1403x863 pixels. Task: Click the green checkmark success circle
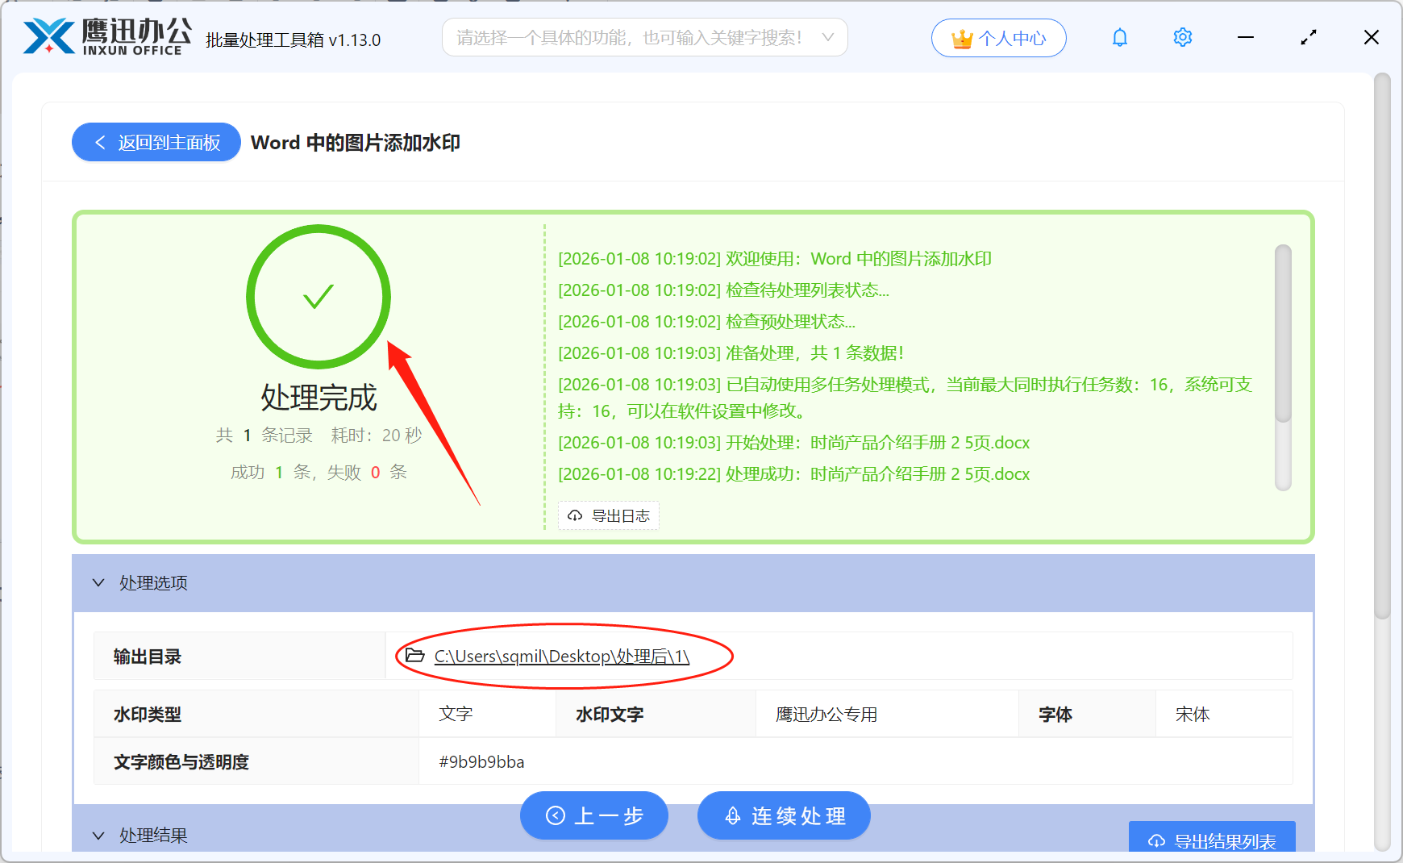click(318, 297)
